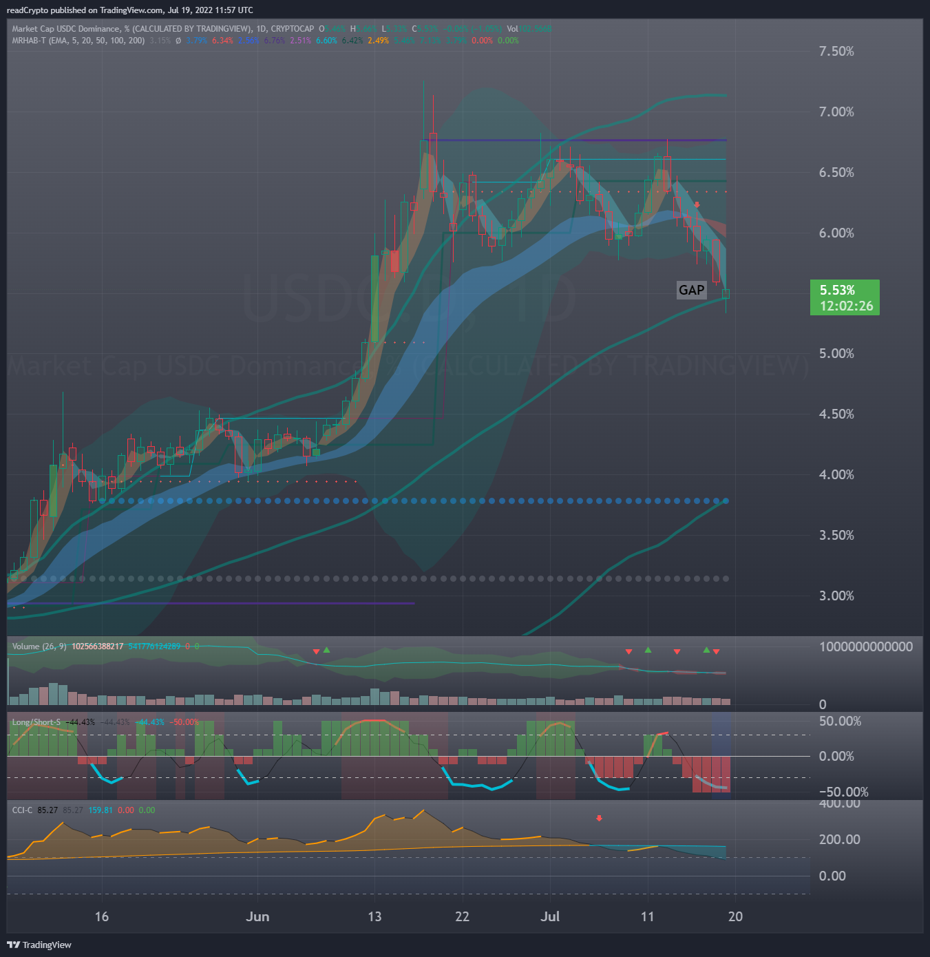This screenshot has width=930, height=957.
Task: Click the 22 date label on time axis
Action: (462, 916)
